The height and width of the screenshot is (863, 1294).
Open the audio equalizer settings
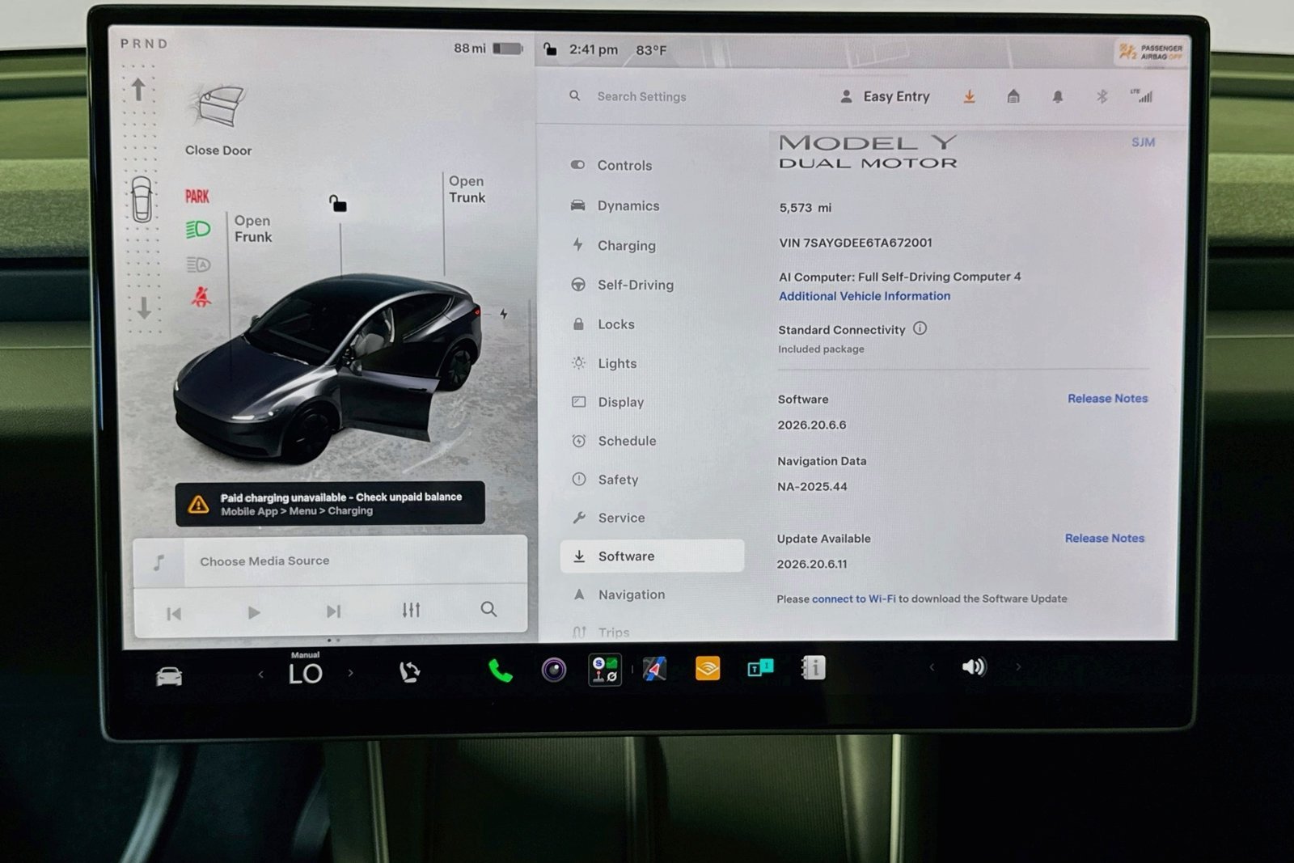pos(411,610)
